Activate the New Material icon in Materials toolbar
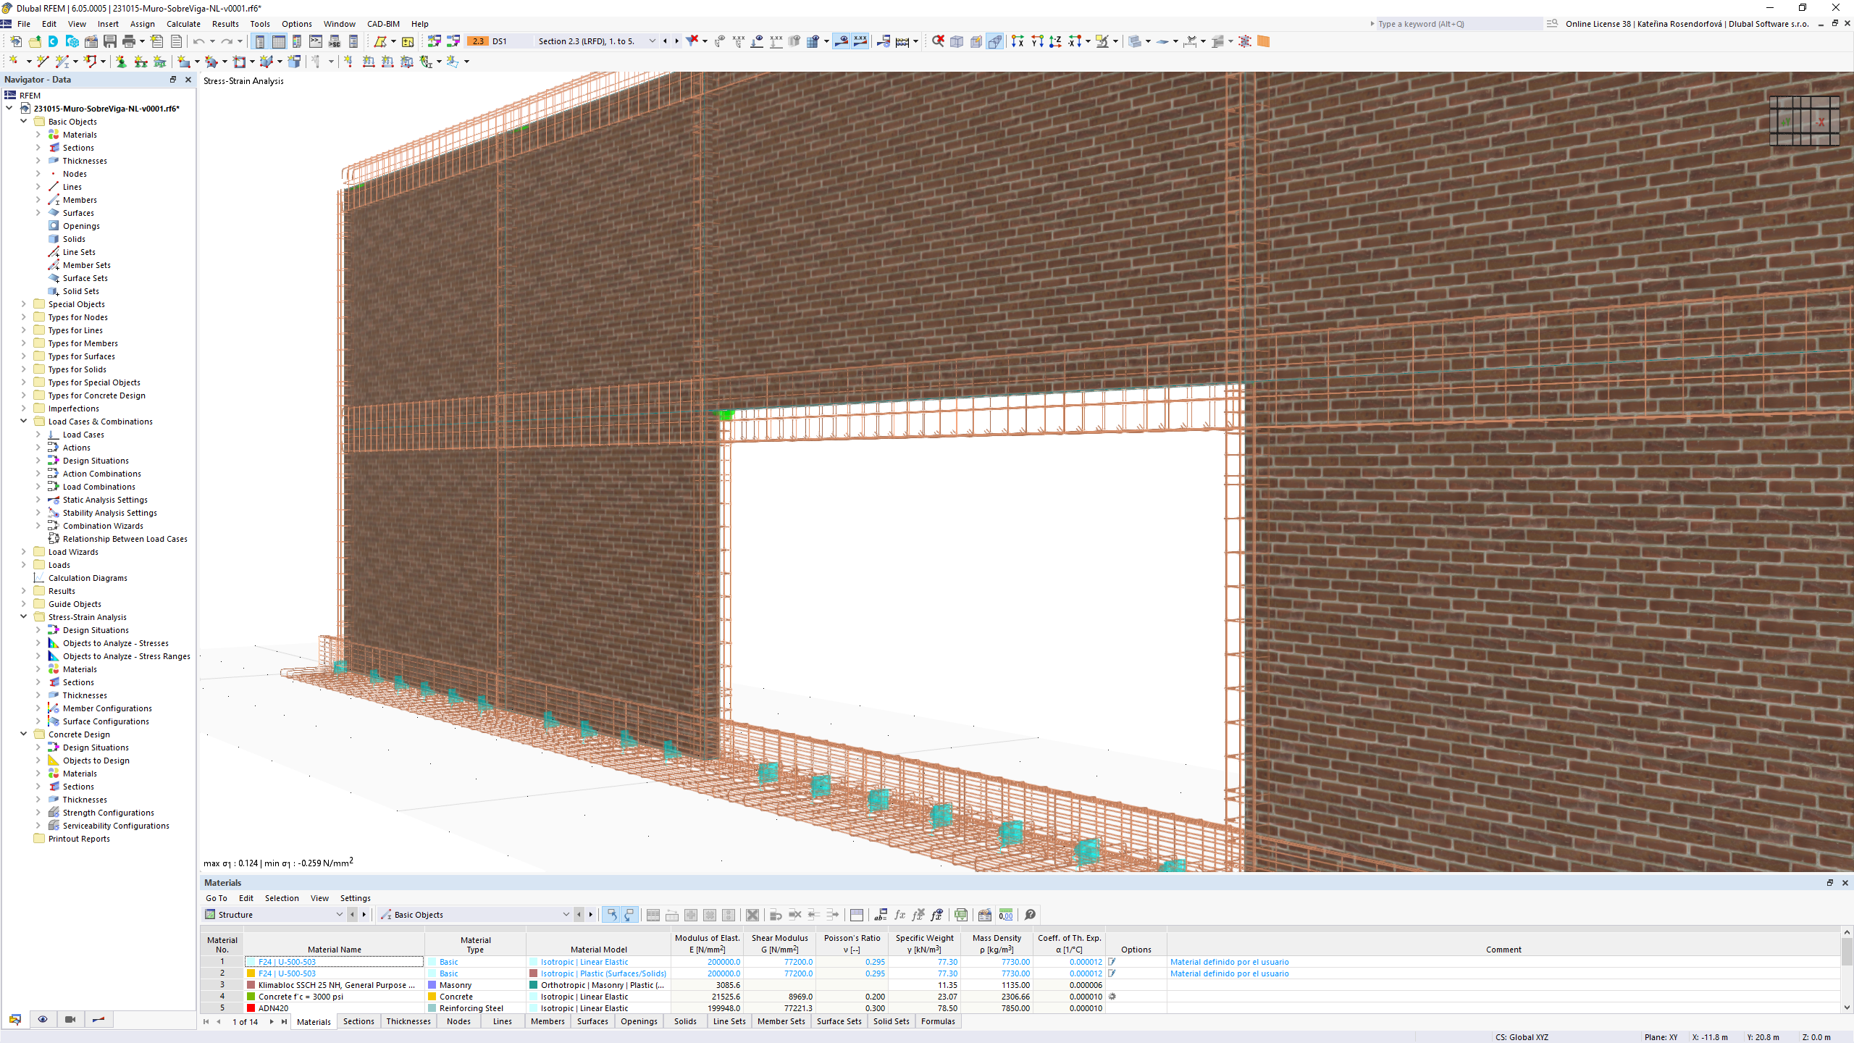The height and width of the screenshot is (1043, 1854). point(691,915)
